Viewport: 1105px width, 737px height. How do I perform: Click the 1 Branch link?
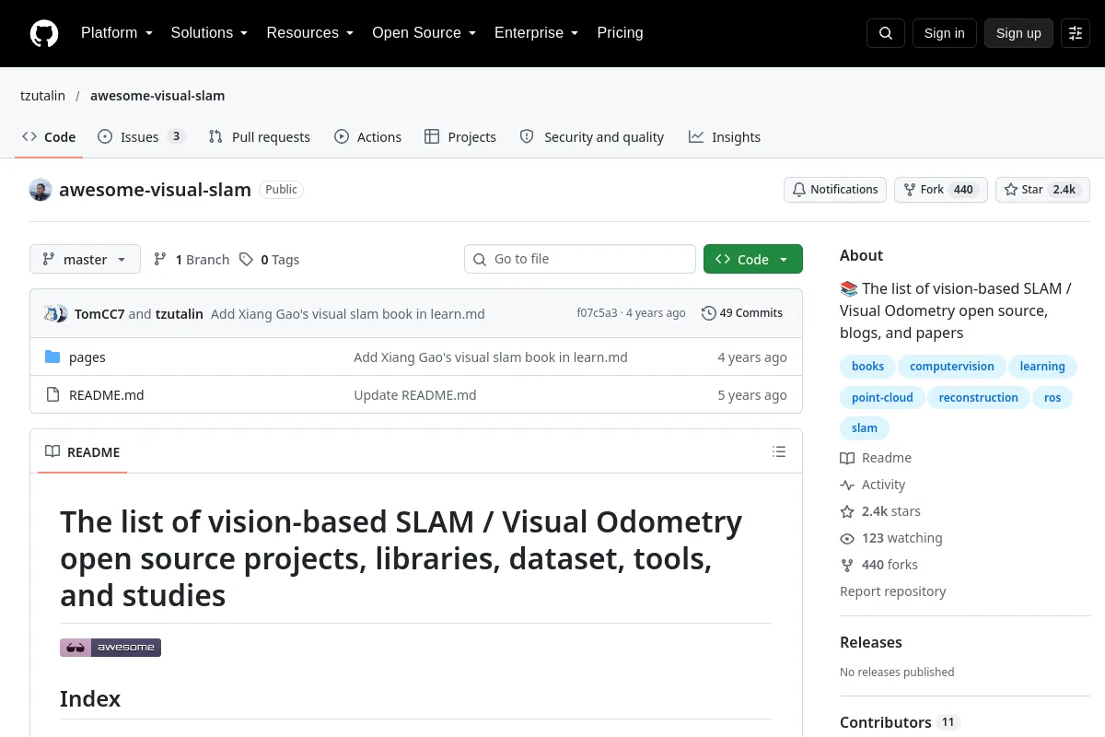click(x=192, y=260)
